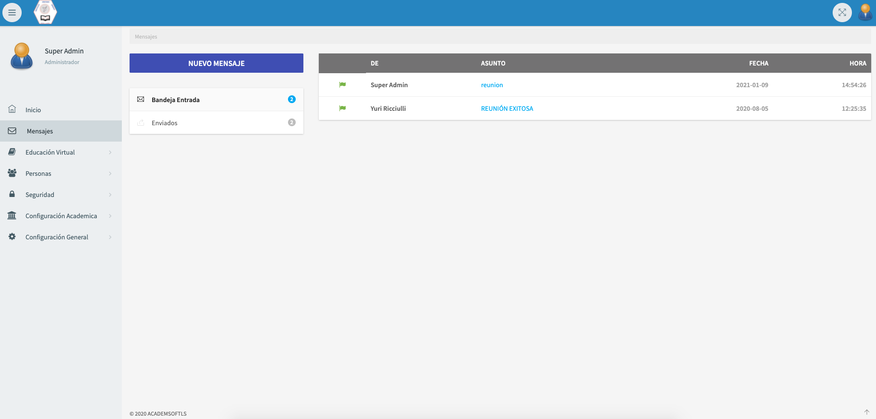Click the green flag on Super Admin message

click(x=342, y=85)
